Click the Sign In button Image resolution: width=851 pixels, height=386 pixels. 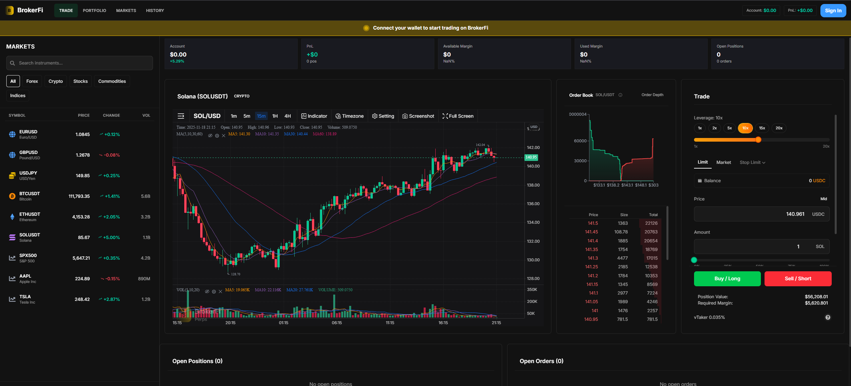pyautogui.click(x=833, y=10)
